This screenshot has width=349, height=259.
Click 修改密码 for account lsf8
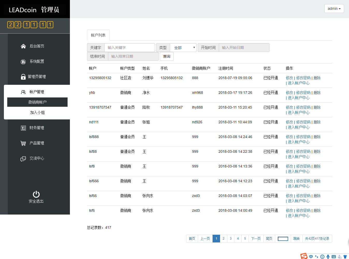tap(303, 166)
